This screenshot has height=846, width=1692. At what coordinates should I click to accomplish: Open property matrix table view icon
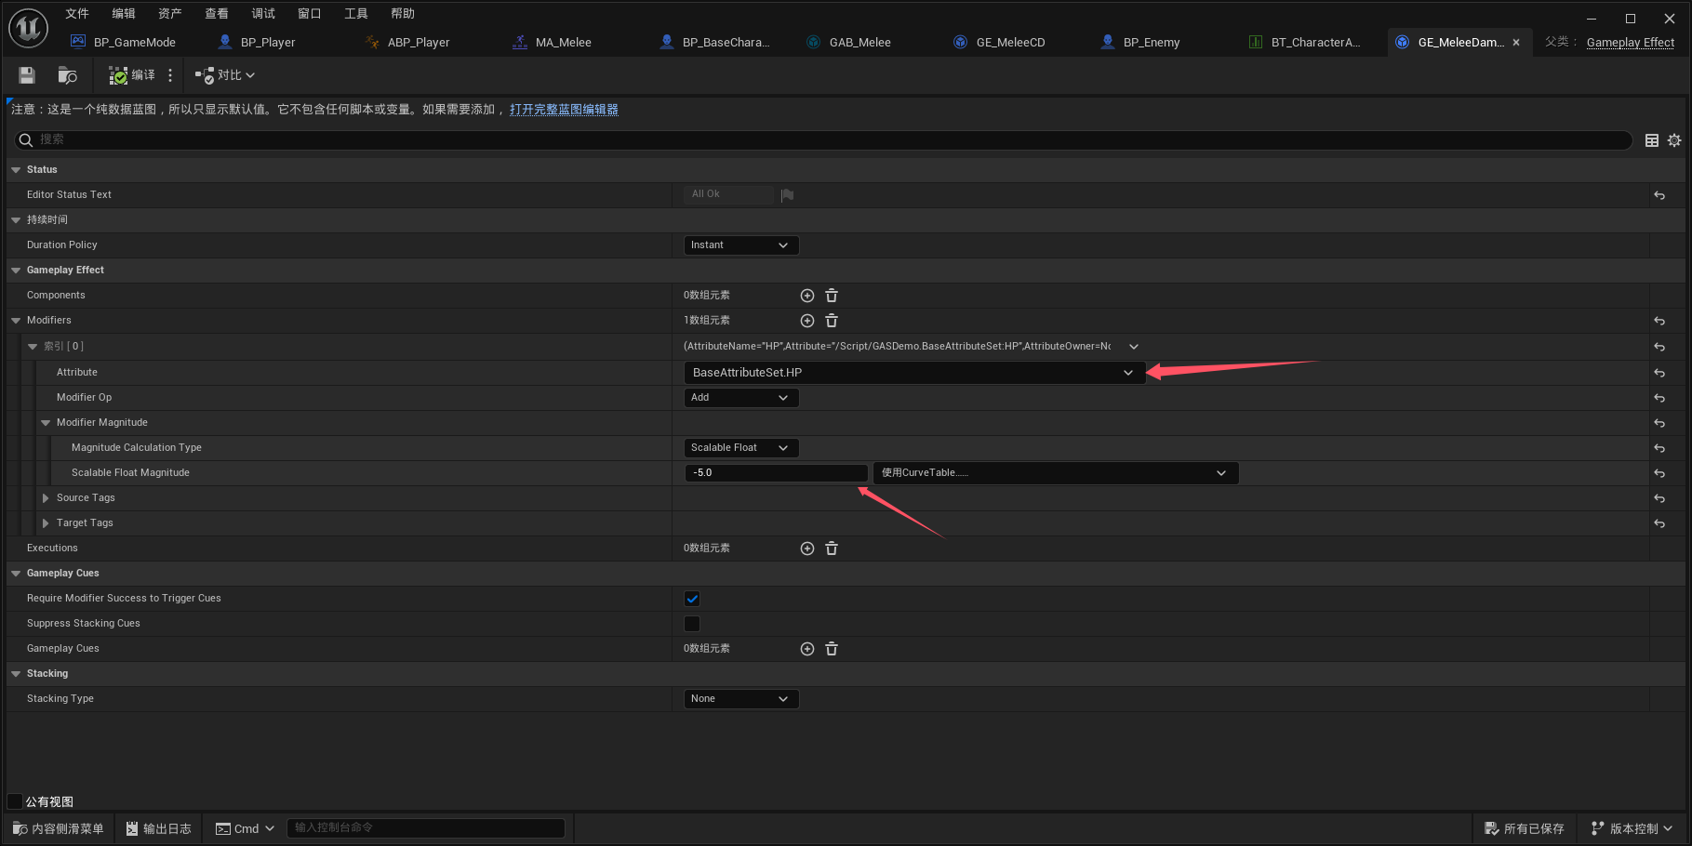(1652, 140)
